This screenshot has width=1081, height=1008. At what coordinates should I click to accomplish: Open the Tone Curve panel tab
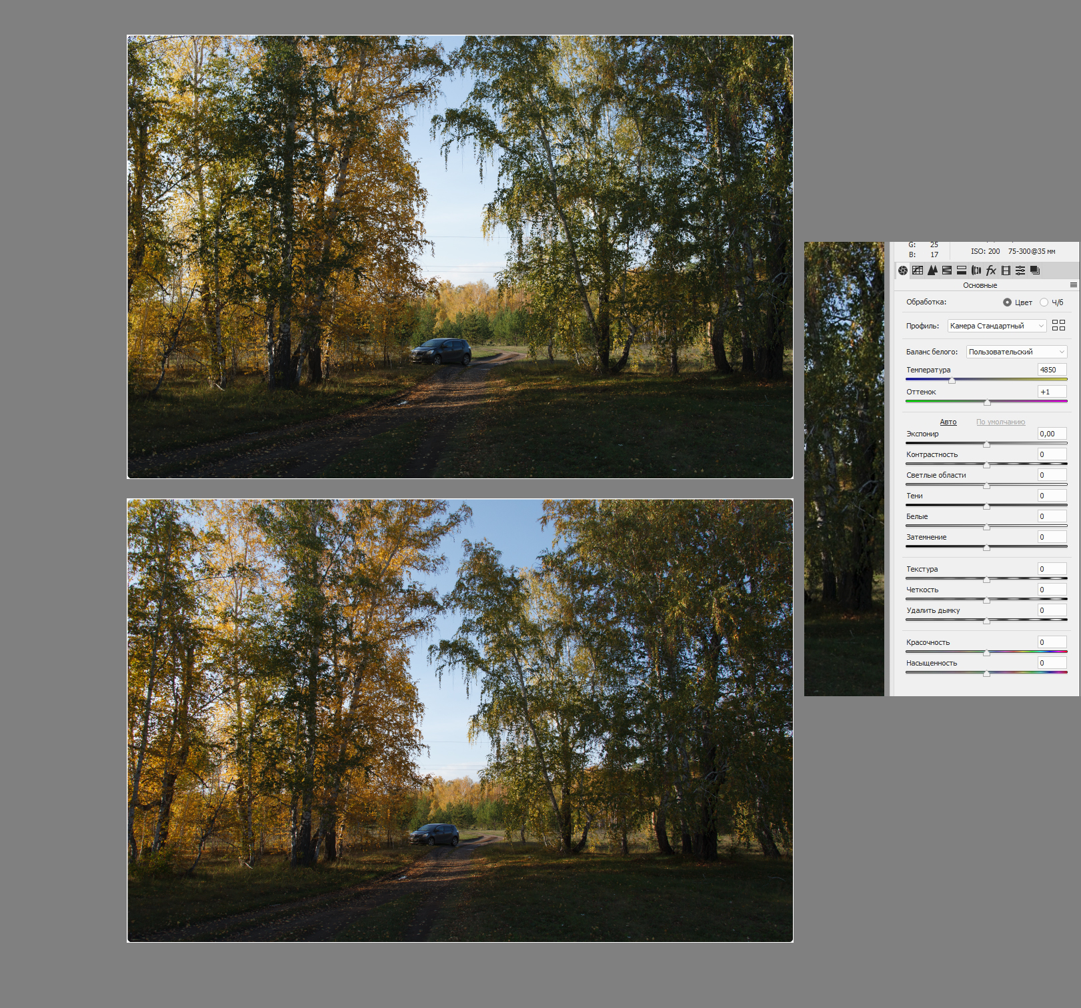point(918,270)
